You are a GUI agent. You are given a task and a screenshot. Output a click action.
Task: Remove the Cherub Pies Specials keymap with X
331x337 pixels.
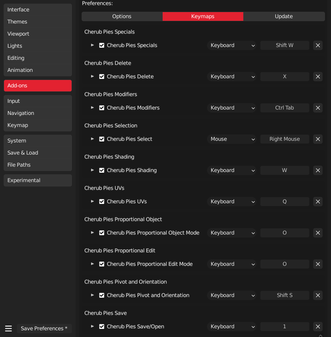pos(318,45)
